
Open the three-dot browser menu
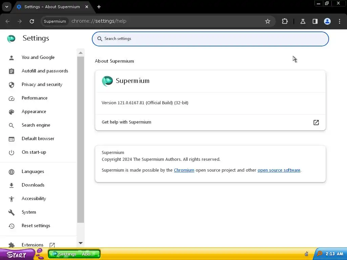coord(340,21)
